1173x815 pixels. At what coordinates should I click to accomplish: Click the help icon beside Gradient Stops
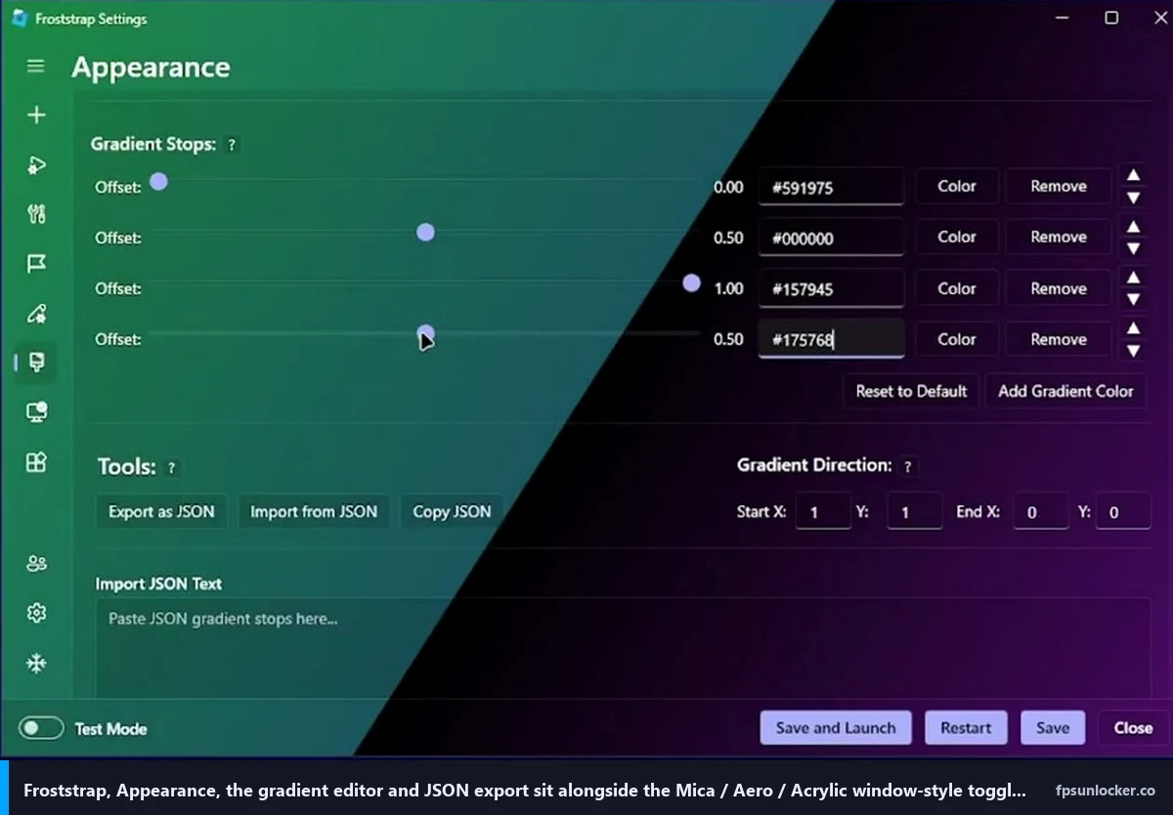232,145
